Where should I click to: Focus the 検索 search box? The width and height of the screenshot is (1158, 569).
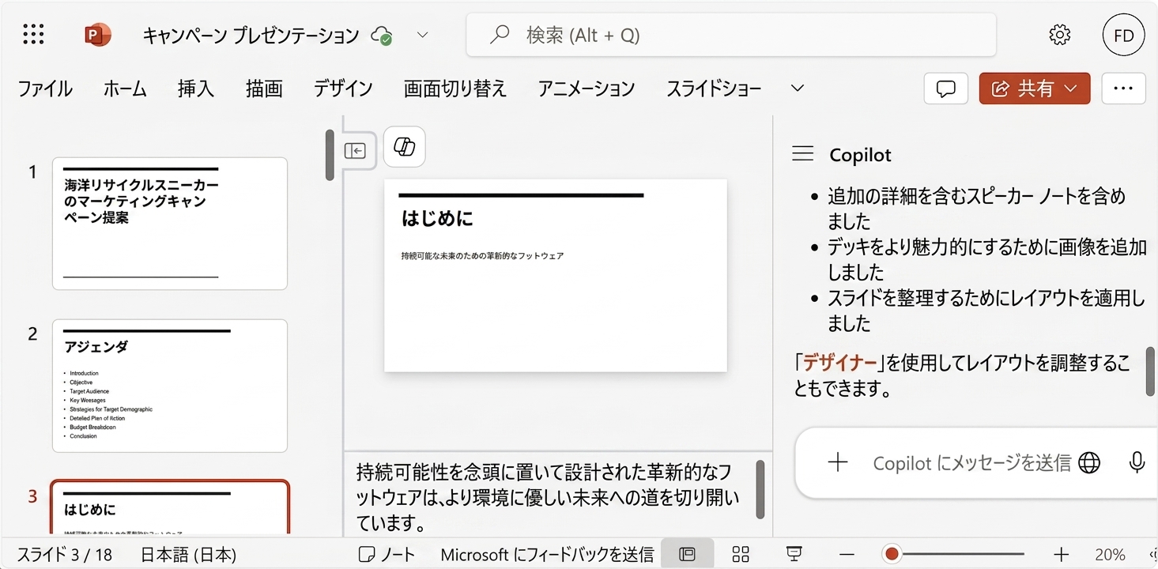(731, 36)
